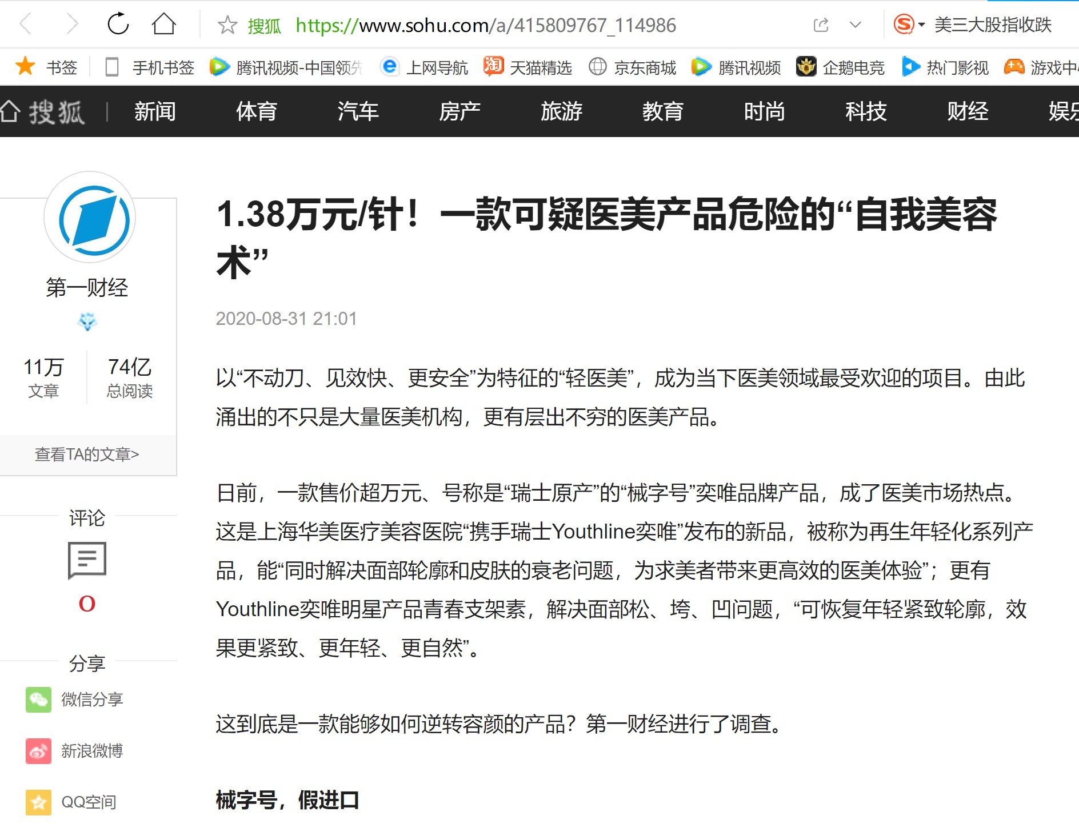Open the Sogou search engine icon
Viewport: 1079px width, 832px height.
tap(904, 25)
